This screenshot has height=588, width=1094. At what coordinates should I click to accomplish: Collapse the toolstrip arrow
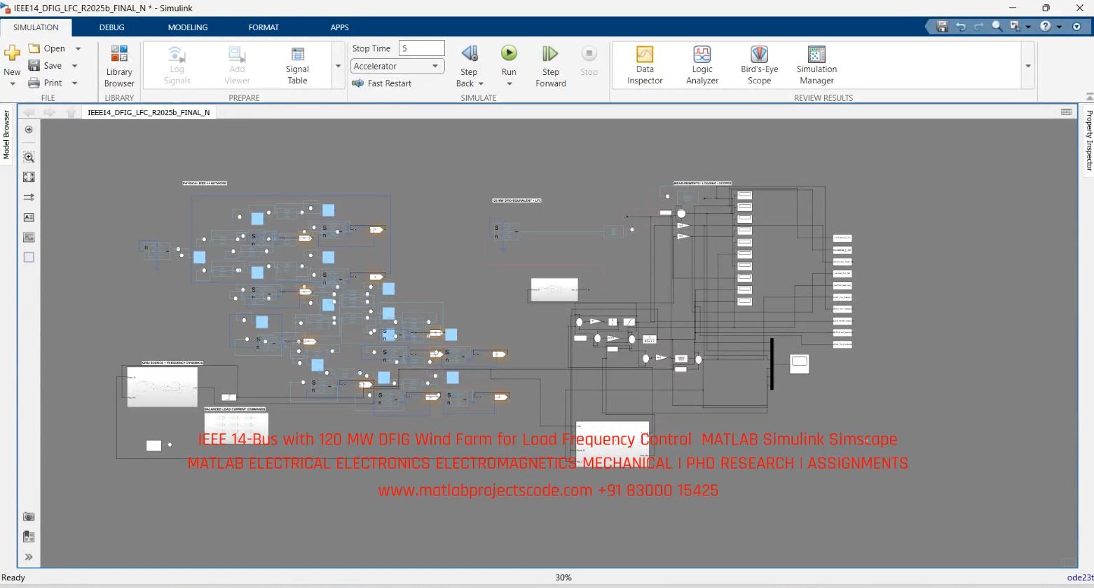tap(1088, 97)
